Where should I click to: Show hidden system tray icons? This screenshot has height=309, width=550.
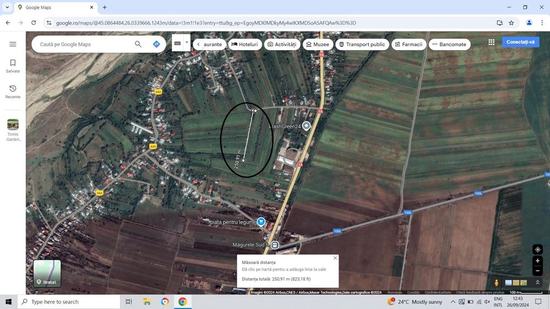[453, 302]
